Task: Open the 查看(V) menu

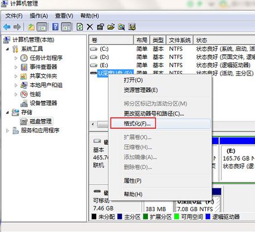Action: click(x=64, y=16)
